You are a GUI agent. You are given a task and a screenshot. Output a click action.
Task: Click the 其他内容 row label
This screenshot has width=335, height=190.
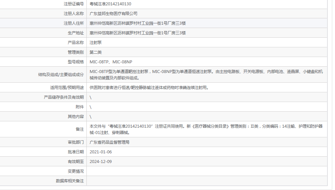(76, 117)
